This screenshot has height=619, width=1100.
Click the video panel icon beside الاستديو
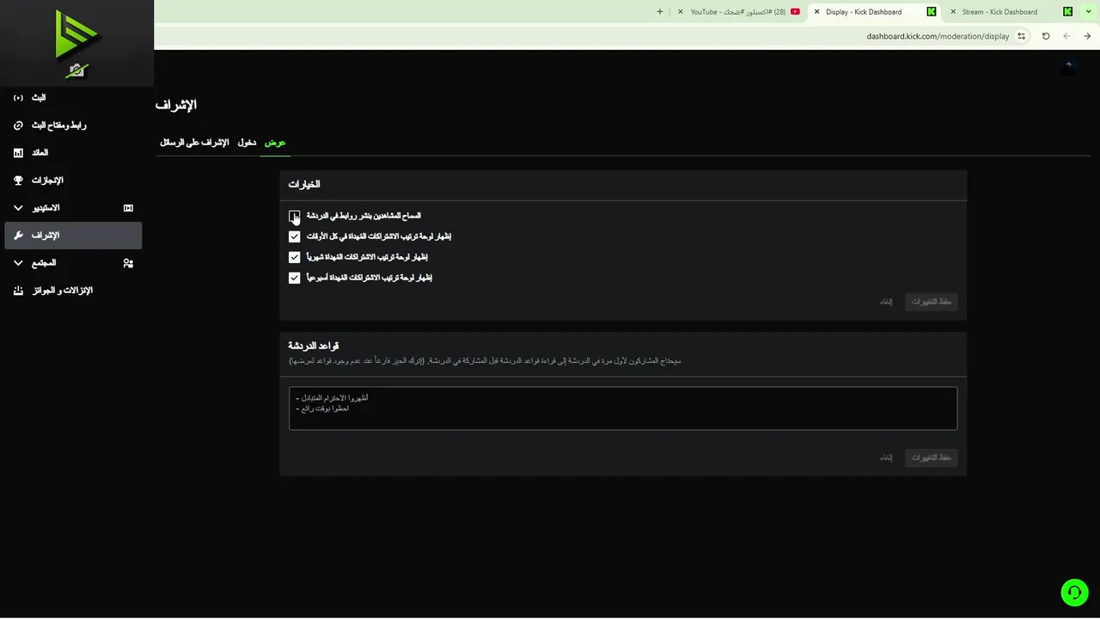coord(128,208)
